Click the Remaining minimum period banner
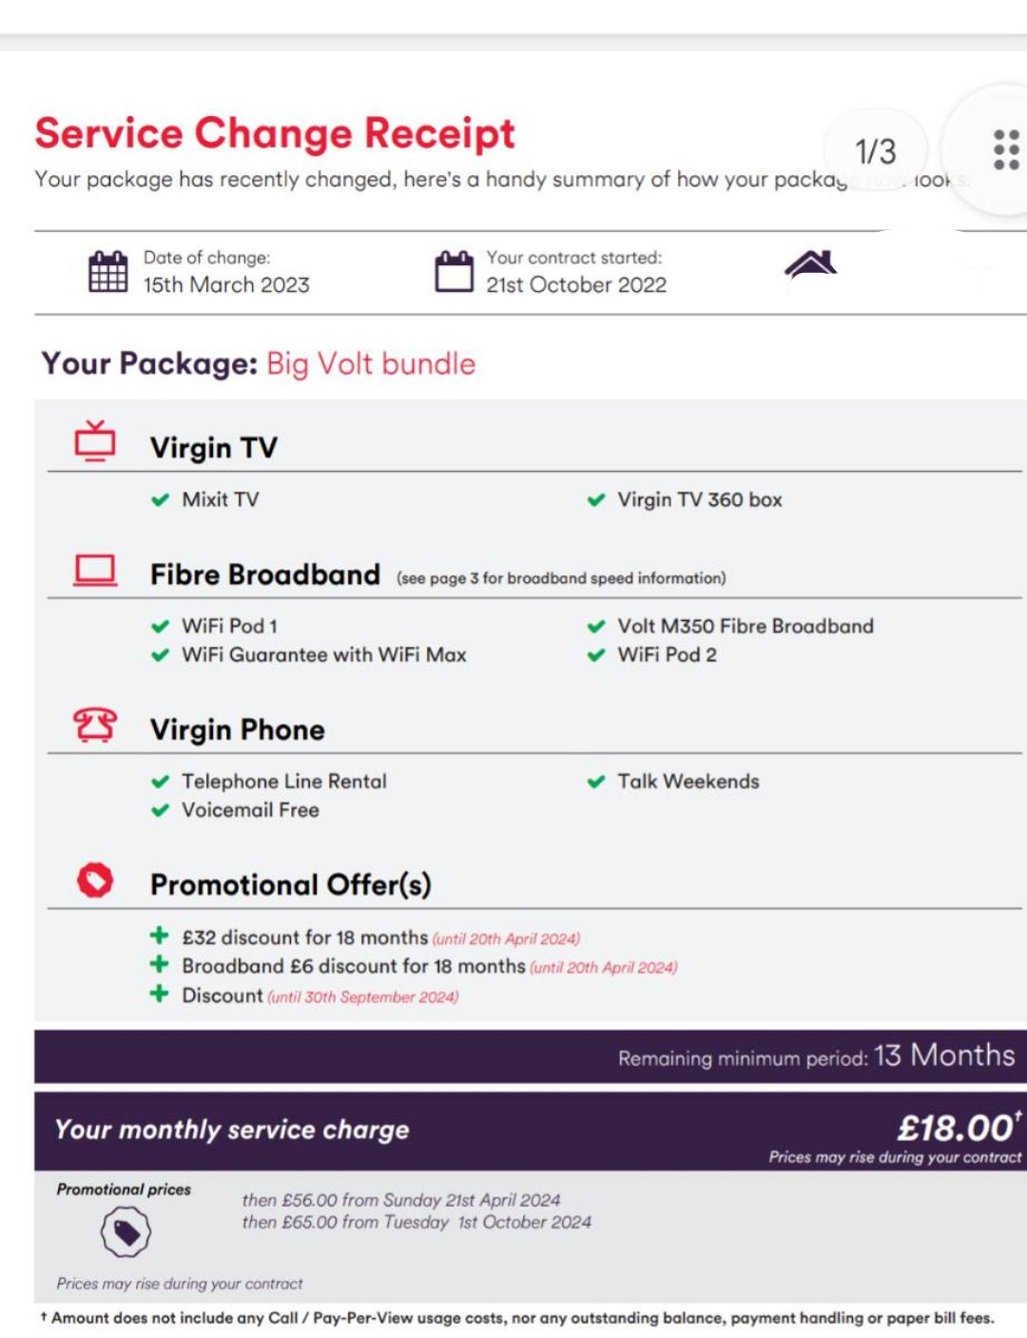This screenshot has height=1338, width=1027. [x=531, y=1057]
